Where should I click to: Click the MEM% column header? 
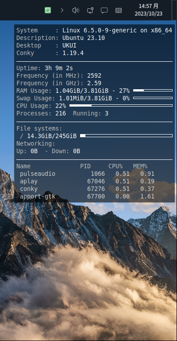tap(140, 166)
